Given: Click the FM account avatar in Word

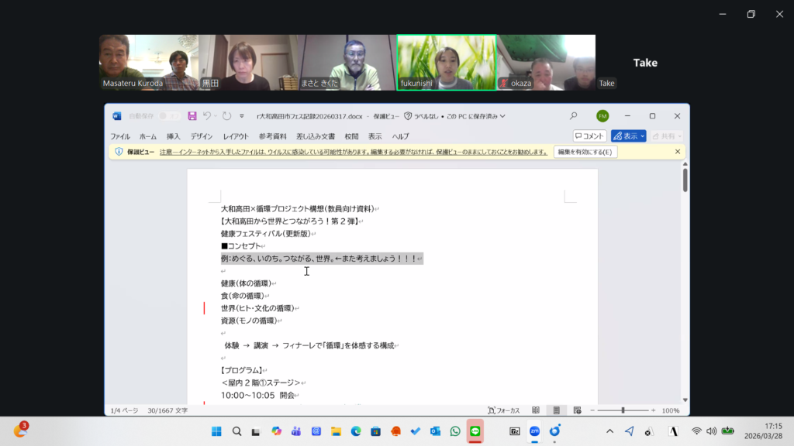Looking at the screenshot, I should (602, 116).
